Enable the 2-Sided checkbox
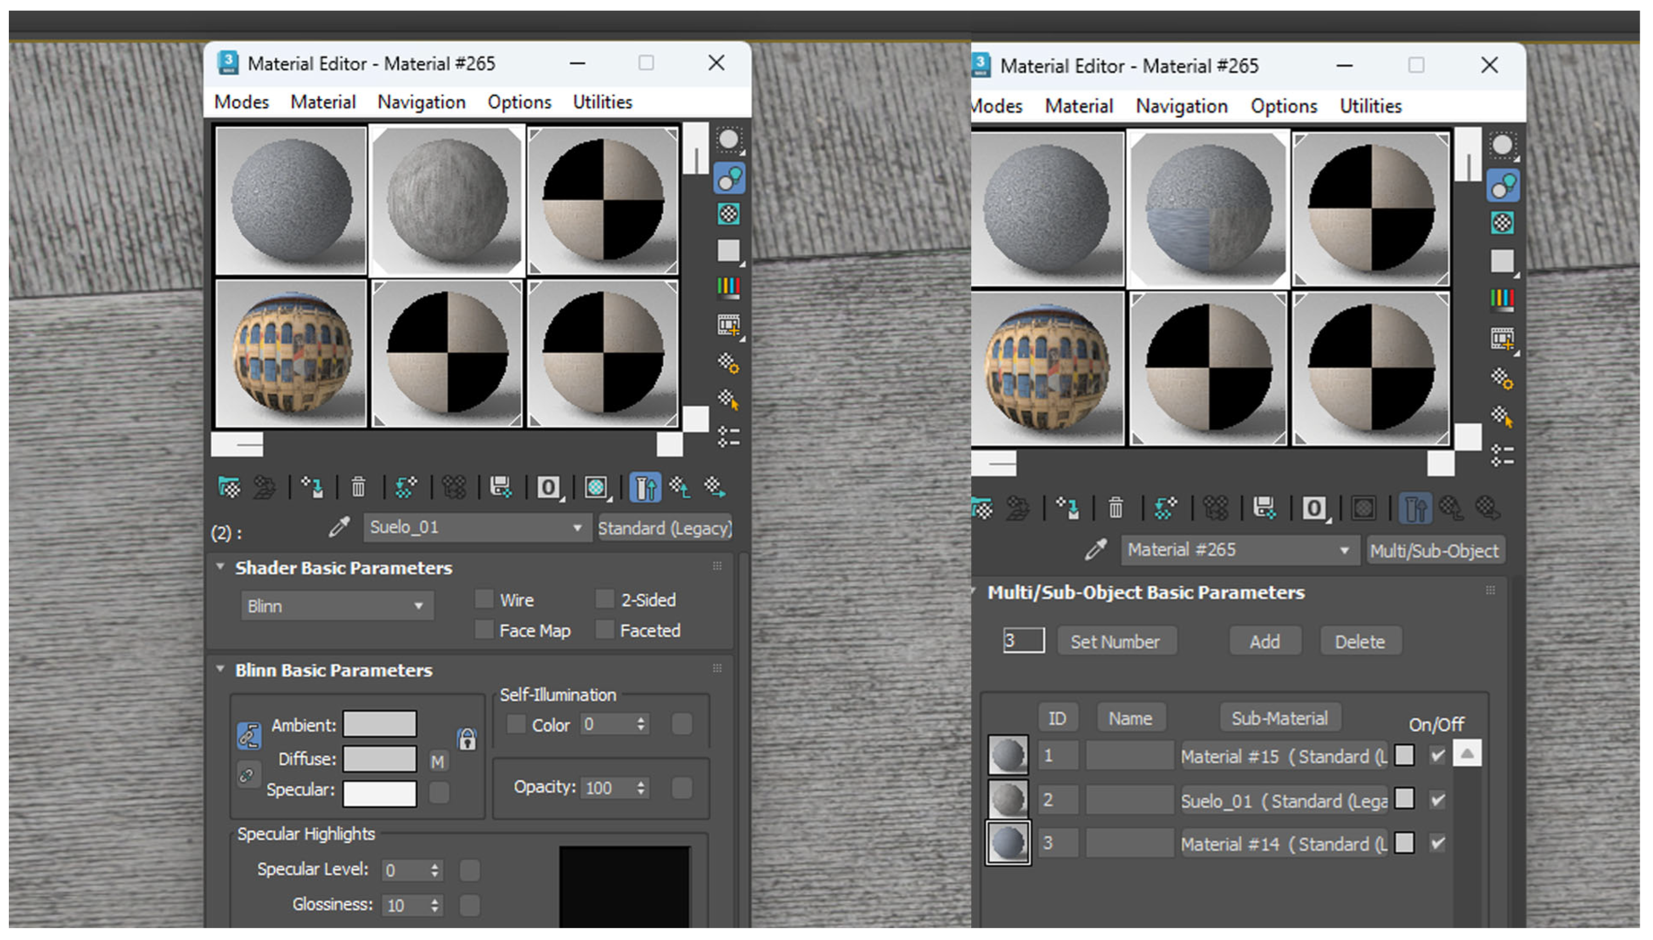Image resolution: width=1653 pixels, height=940 pixels. 605,599
